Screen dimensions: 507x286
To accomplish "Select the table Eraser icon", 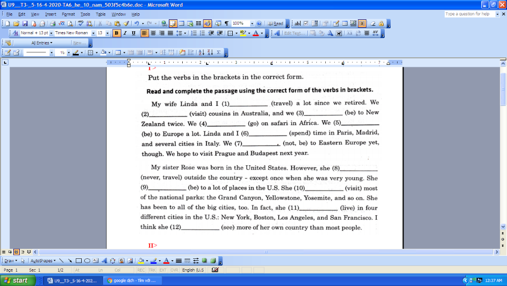I will pos(16,52).
